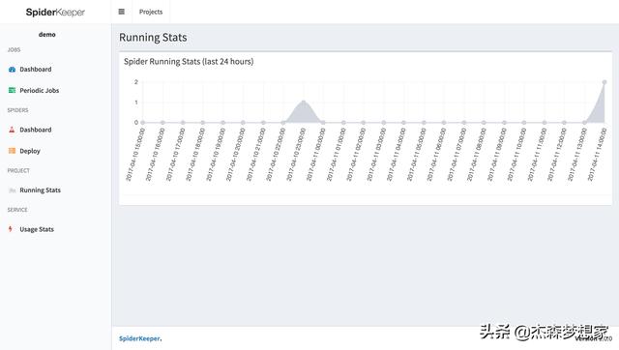Select Running Stats sidebar item
The width and height of the screenshot is (619, 350).
[41, 190]
